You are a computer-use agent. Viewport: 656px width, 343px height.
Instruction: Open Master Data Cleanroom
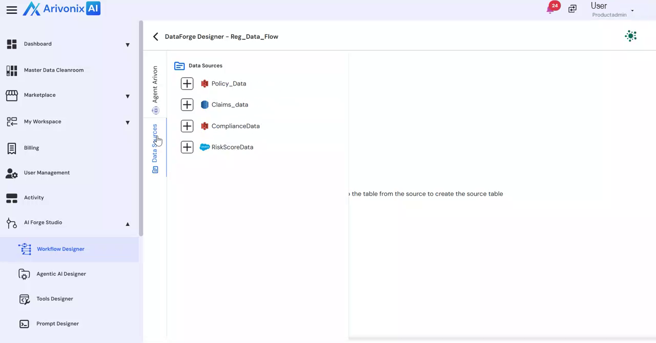[x=53, y=70]
